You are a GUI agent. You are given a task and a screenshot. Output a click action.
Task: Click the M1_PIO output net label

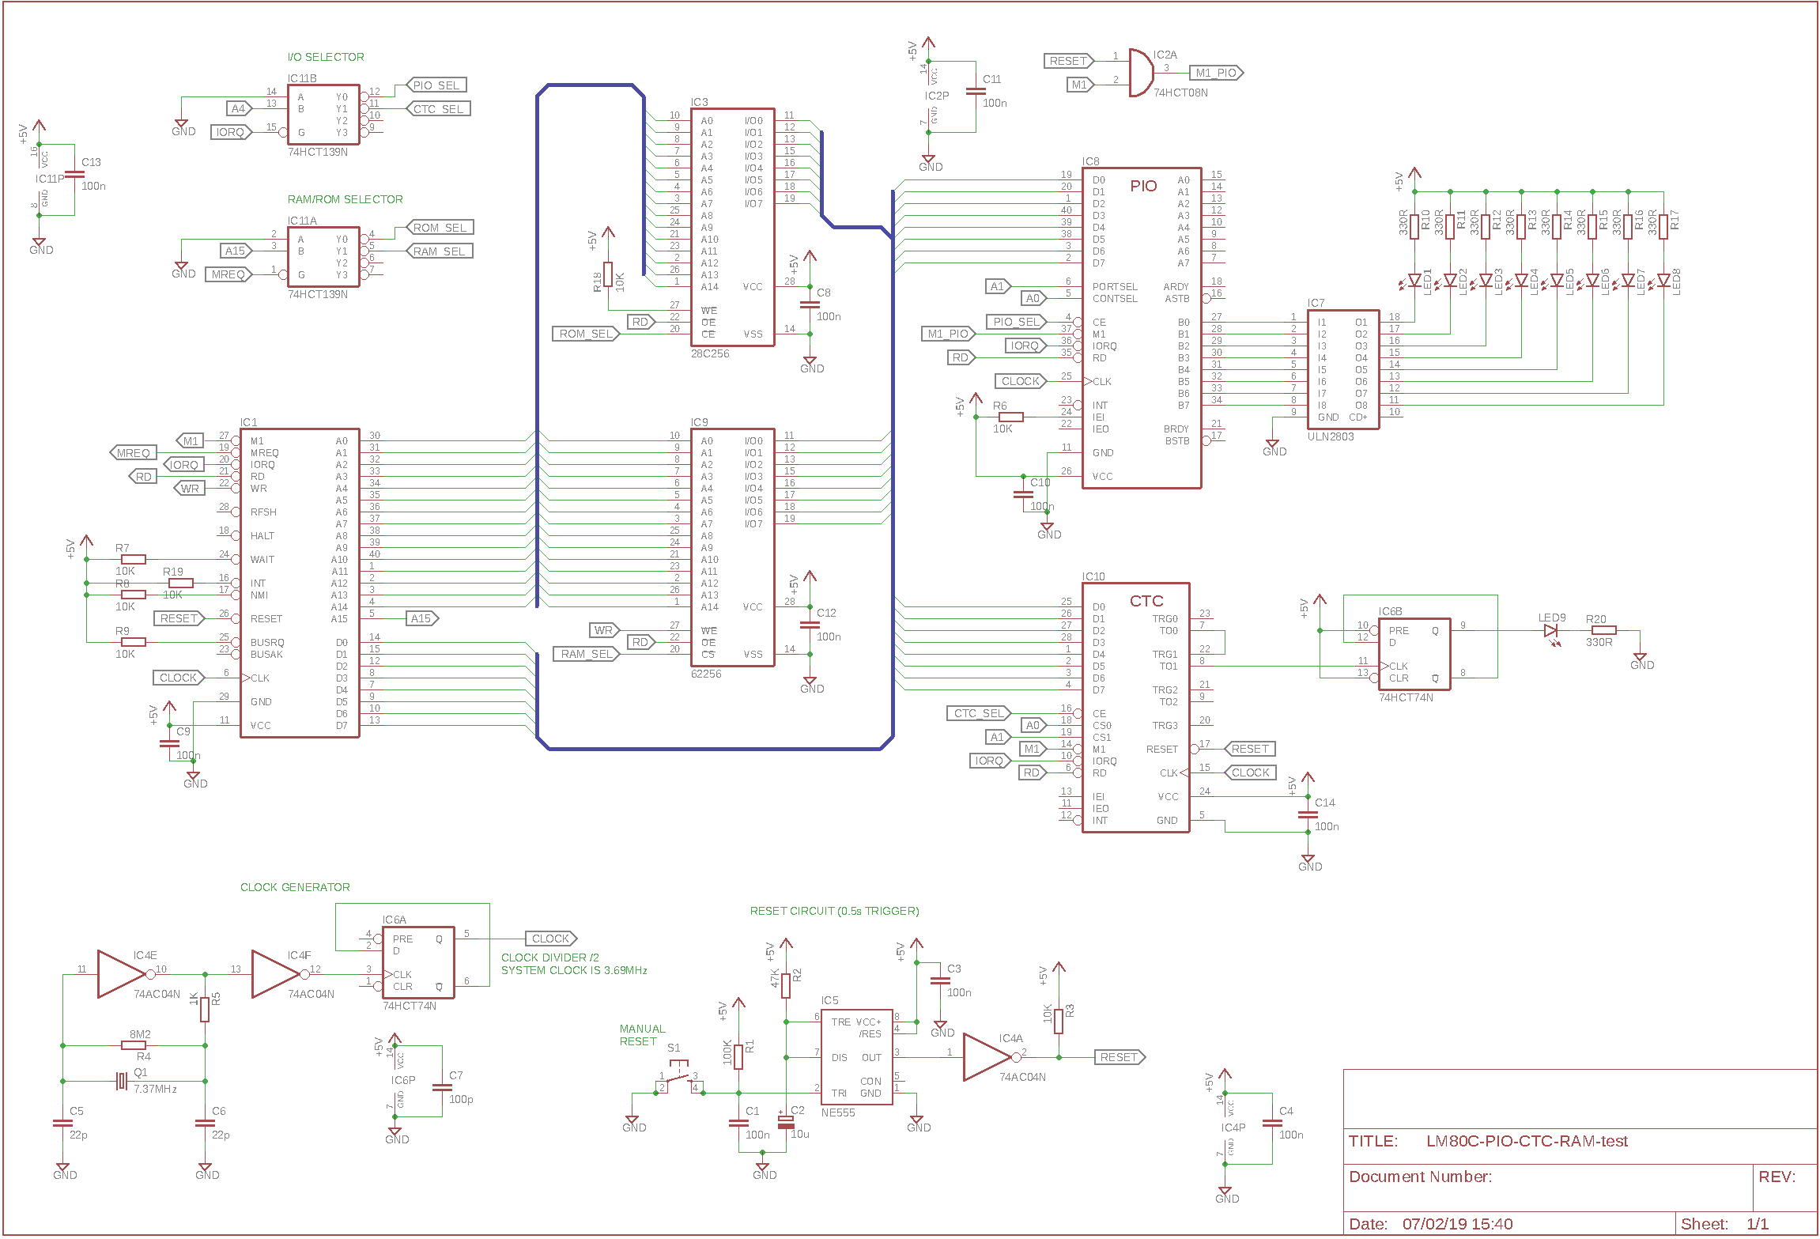(1216, 73)
